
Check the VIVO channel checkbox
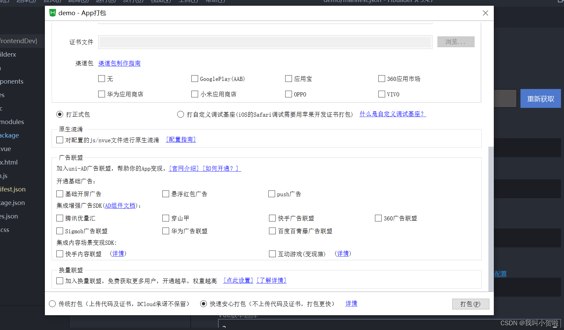tap(382, 94)
